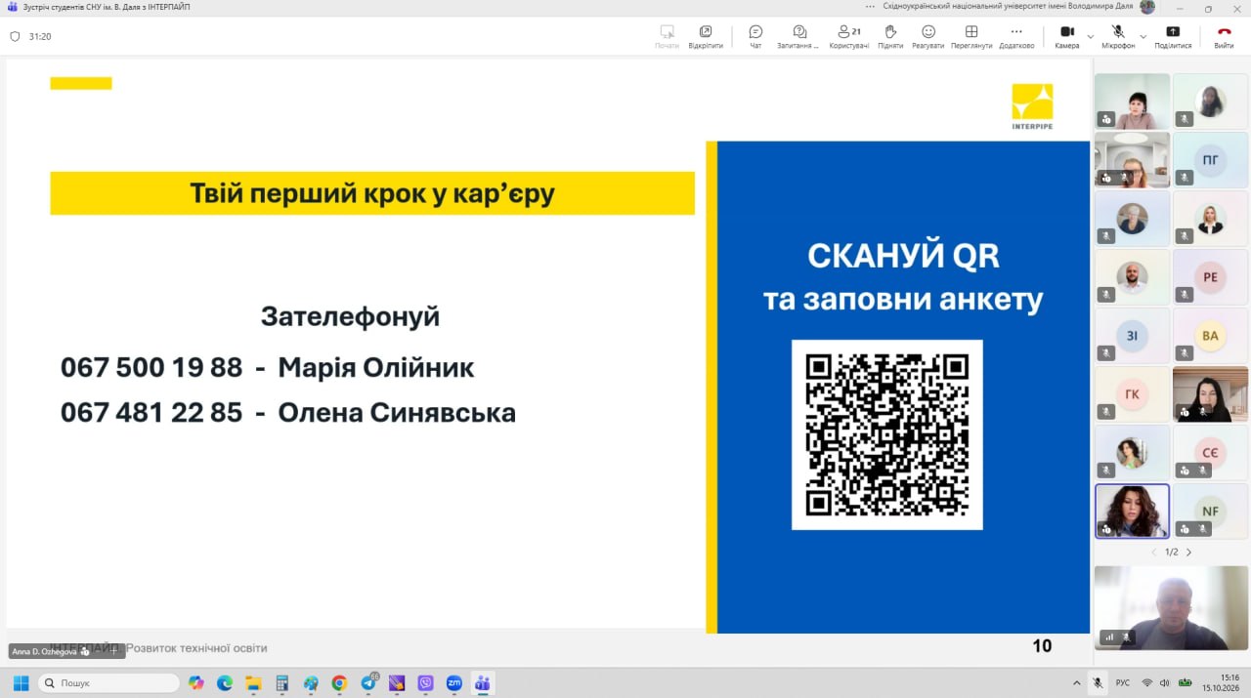The image size is (1251, 698).
Task: Open Windows Start menu
Action: coord(21,682)
